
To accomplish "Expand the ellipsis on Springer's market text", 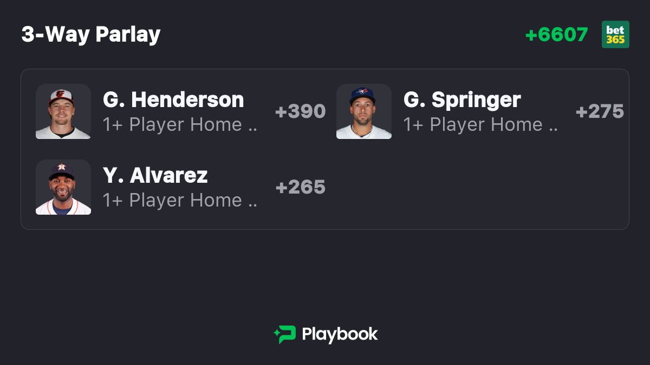I will [x=553, y=130].
